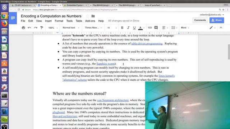Viewport: 230px width, 129px height.
Task: Toggle underline formatting
Action: [x=134, y=28]
